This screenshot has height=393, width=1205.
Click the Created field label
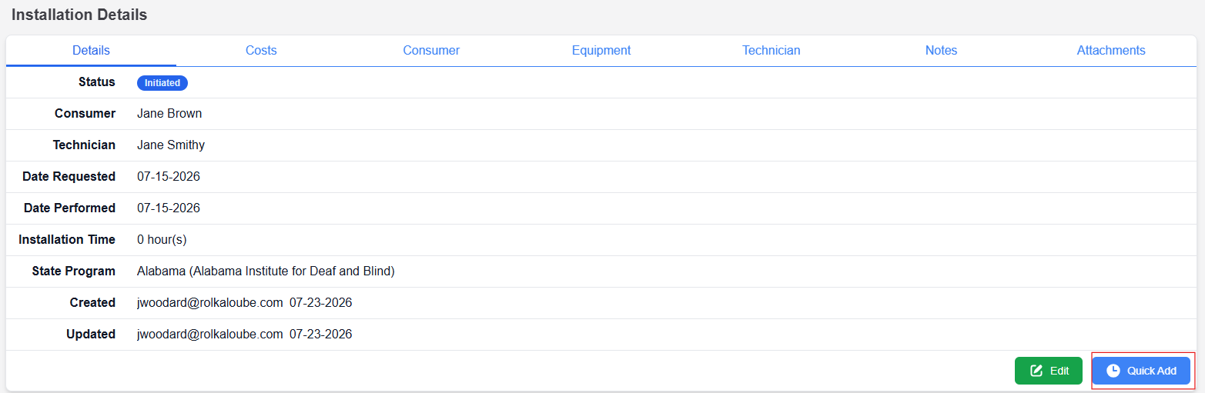pyautogui.click(x=92, y=303)
